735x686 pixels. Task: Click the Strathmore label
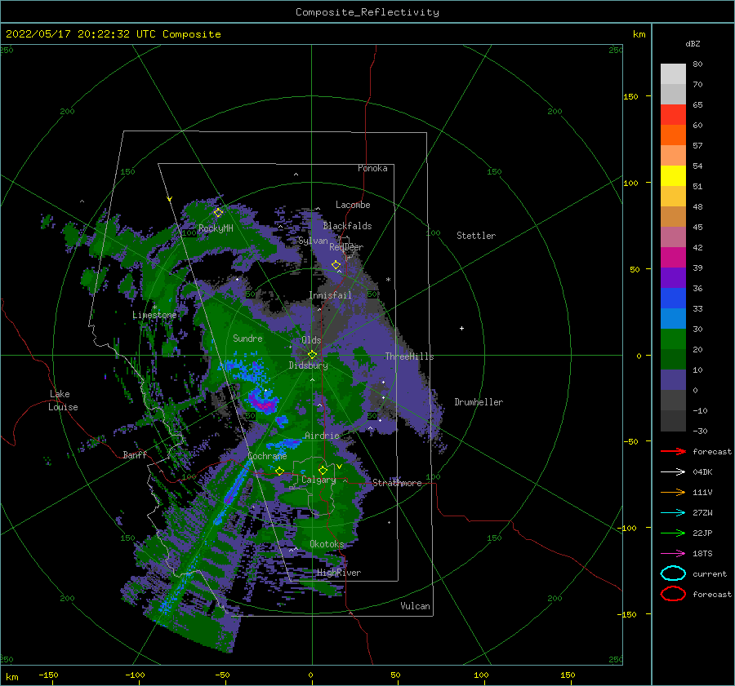click(x=397, y=483)
